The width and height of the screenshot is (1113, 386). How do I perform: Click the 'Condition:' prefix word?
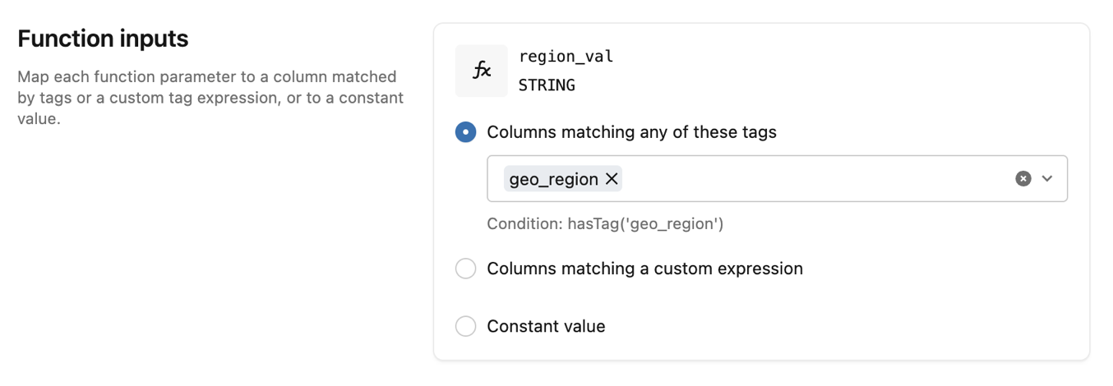click(524, 223)
